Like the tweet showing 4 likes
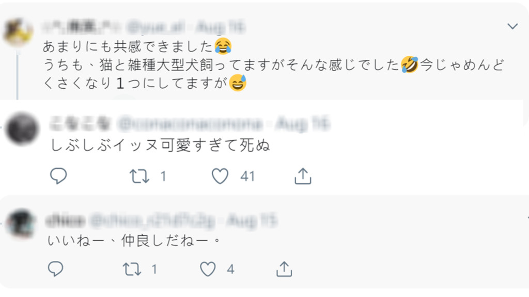 208,269
